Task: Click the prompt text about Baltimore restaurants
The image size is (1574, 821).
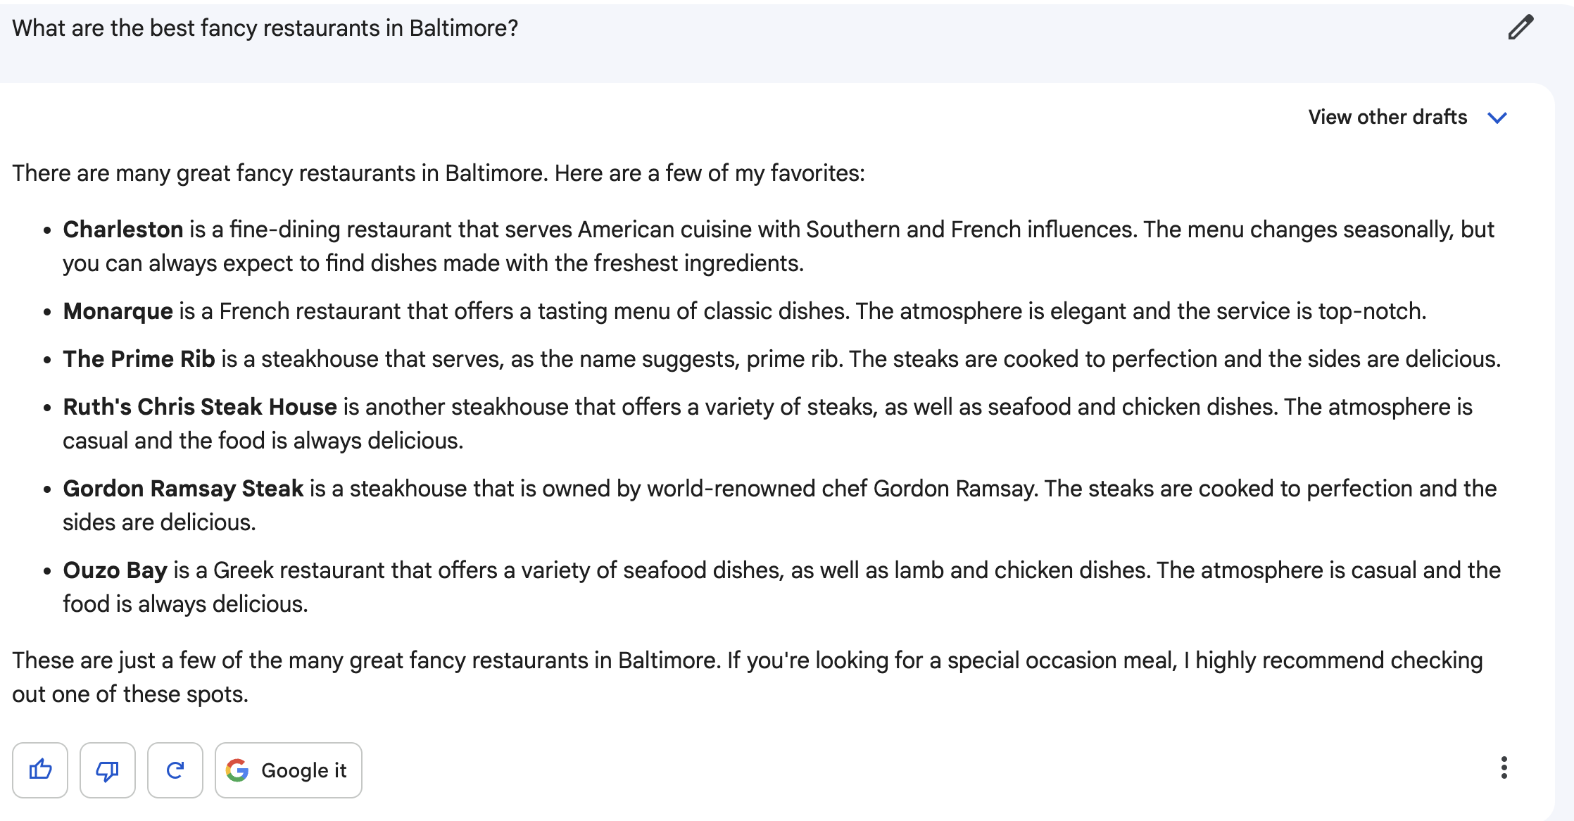Action: pyautogui.click(x=265, y=28)
